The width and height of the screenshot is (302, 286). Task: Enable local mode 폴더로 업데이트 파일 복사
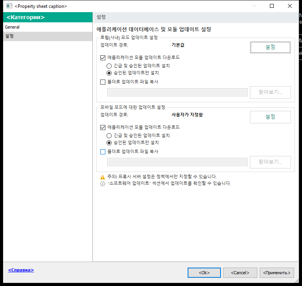click(x=103, y=82)
